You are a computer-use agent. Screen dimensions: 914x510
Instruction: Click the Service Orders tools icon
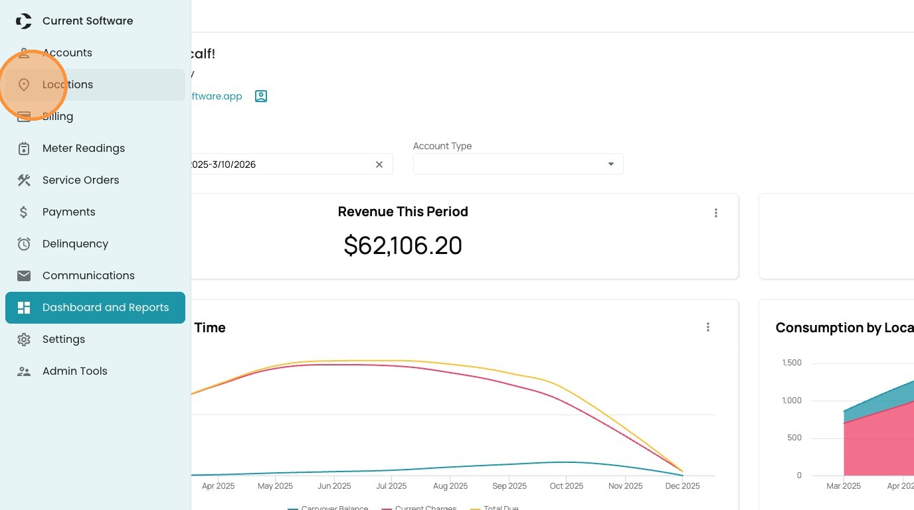coord(24,180)
